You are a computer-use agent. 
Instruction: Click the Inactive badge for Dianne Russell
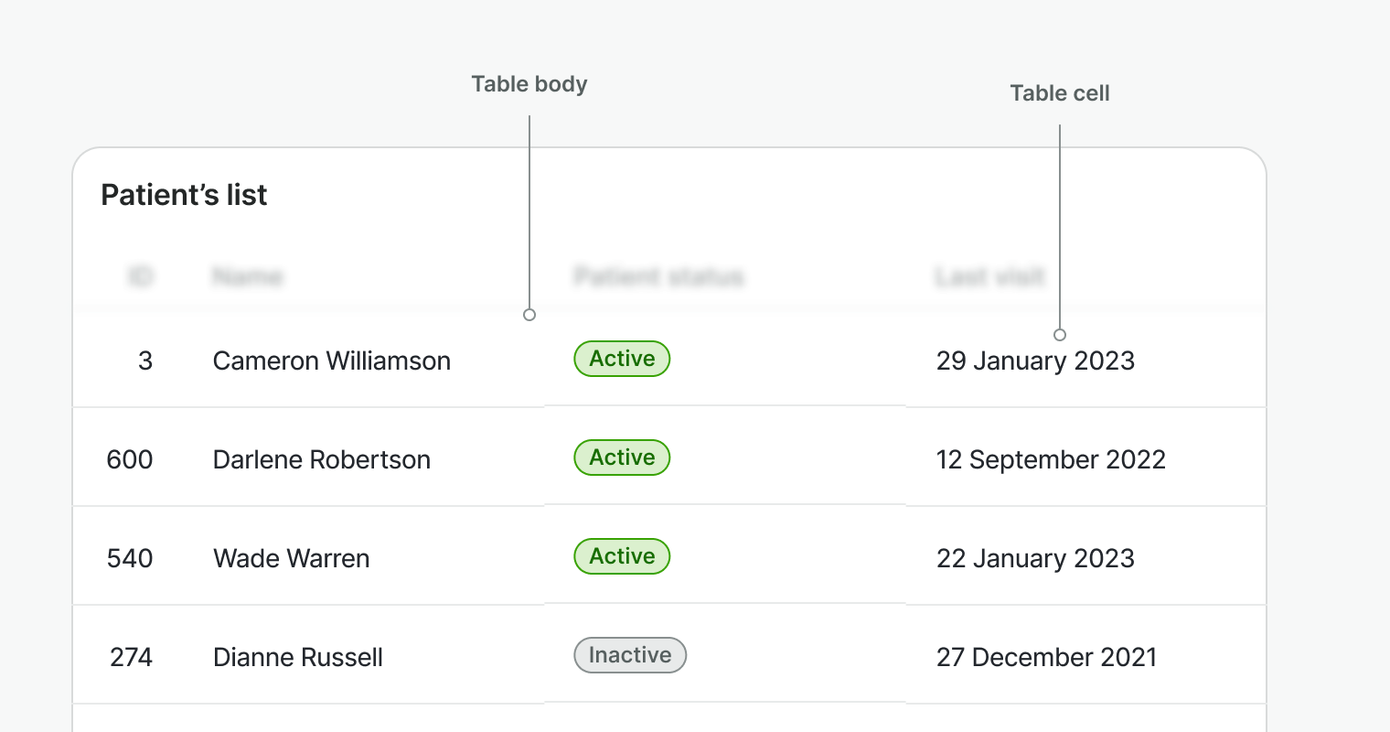(630, 655)
